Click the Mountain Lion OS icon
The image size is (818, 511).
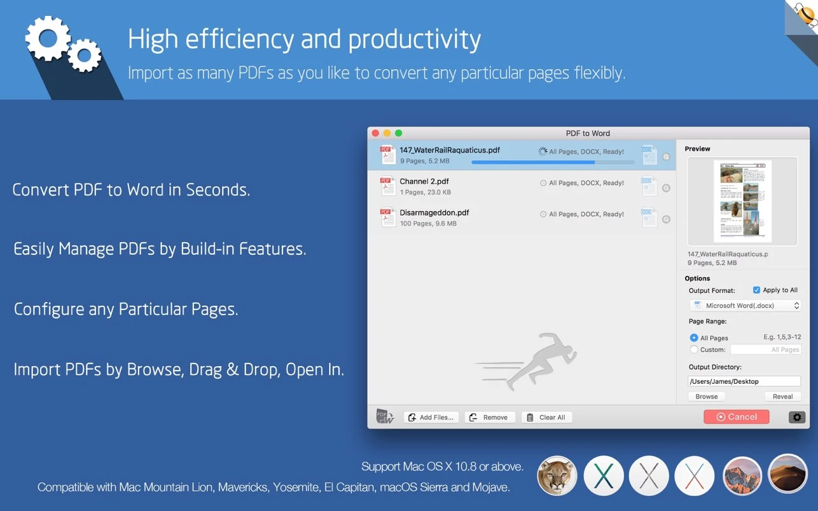(x=557, y=475)
